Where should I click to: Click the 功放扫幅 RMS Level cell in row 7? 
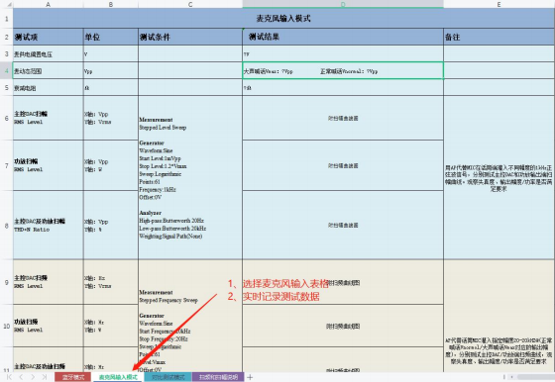[49, 165]
